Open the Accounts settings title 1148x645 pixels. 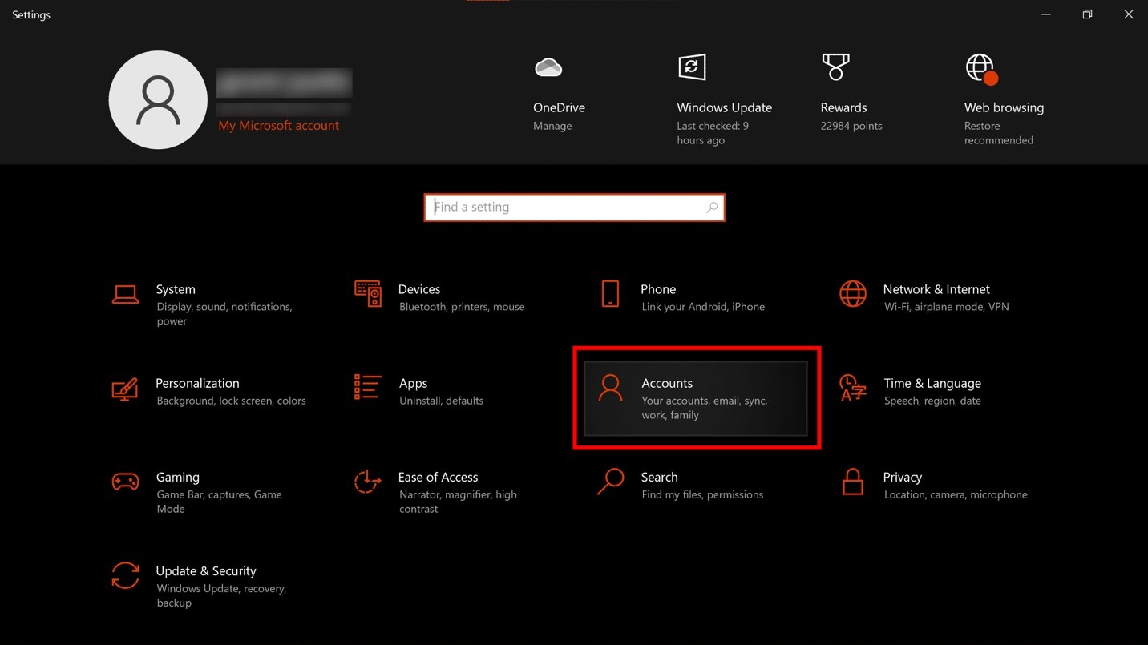click(x=667, y=383)
